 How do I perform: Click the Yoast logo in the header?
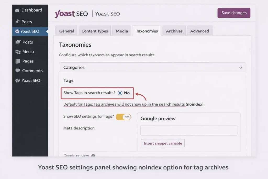tap(71, 14)
